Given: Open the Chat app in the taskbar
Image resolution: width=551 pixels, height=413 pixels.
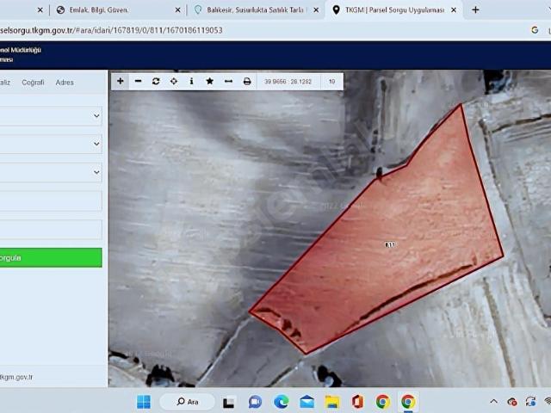Looking at the screenshot, I should coord(255,402).
